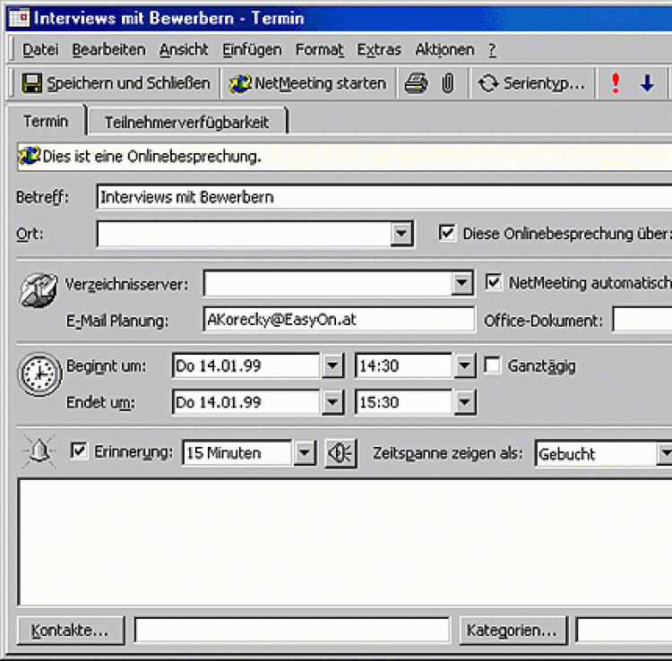Disable the Erinnerung reminder checkbox
The width and height of the screenshot is (672, 661).
point(79,451)
